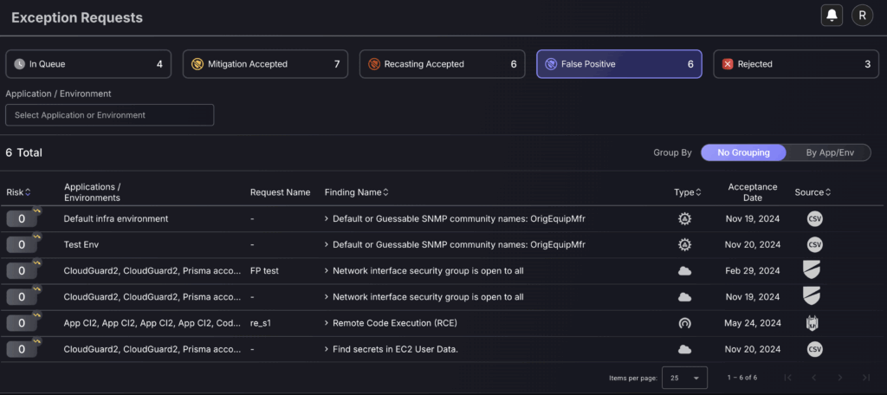Screen dimensions: 887x395
Task: Select the No Grouping toggle option
Action: pyautogui.click(x=743, y=152)
